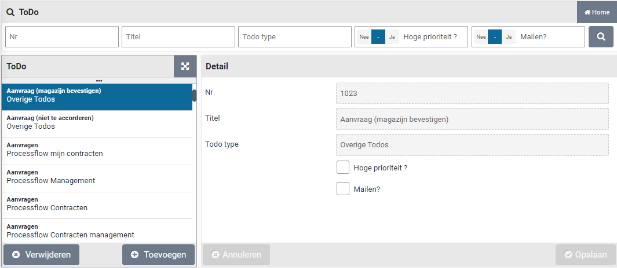Select Aanvragen Processflow Management item
Viewport: 617px width, 268px height.
[x=97, y=177]
